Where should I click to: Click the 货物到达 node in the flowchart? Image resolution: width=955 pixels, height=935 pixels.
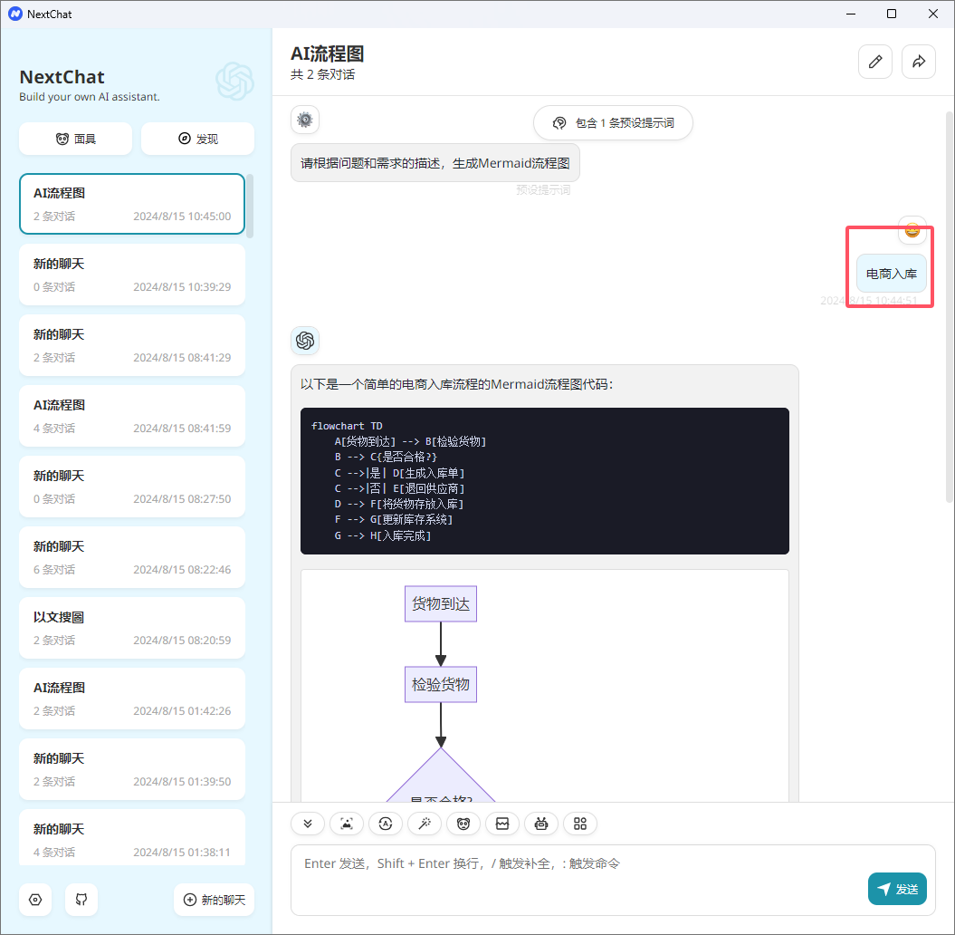(441, 604)
